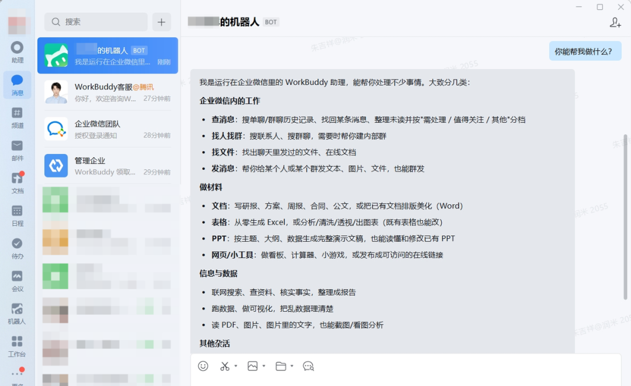The height and width of the screenshot is (386, 631).
Task: Click the blue 管理企业 avatar icon
Action: pyautogui.click(x=56, y=166)
